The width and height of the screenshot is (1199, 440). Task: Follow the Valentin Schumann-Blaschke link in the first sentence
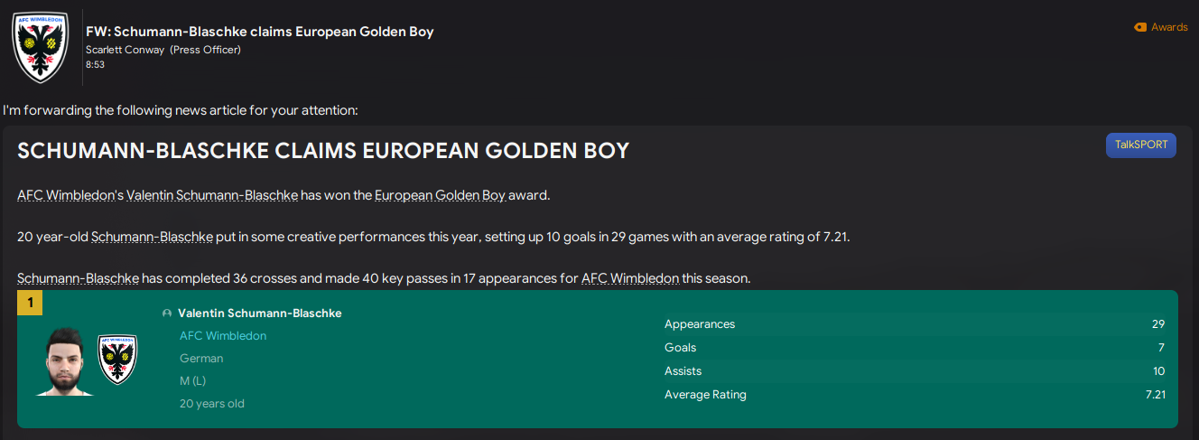212,195
